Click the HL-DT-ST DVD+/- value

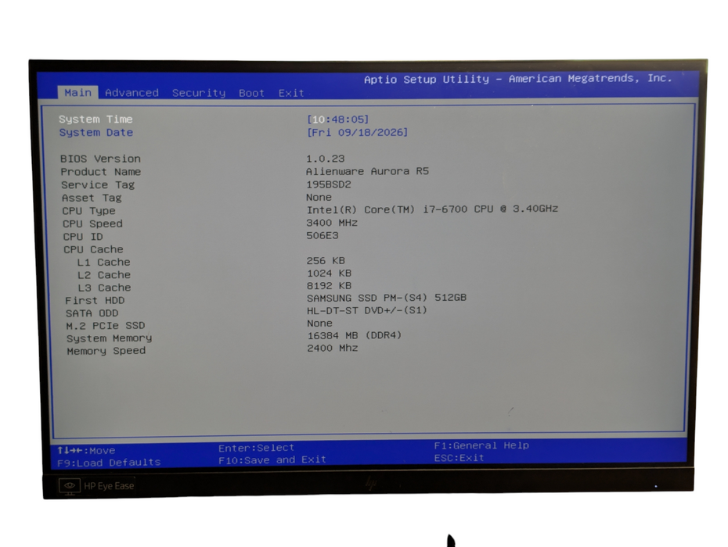pyautogui.click(x=367, y=310)
